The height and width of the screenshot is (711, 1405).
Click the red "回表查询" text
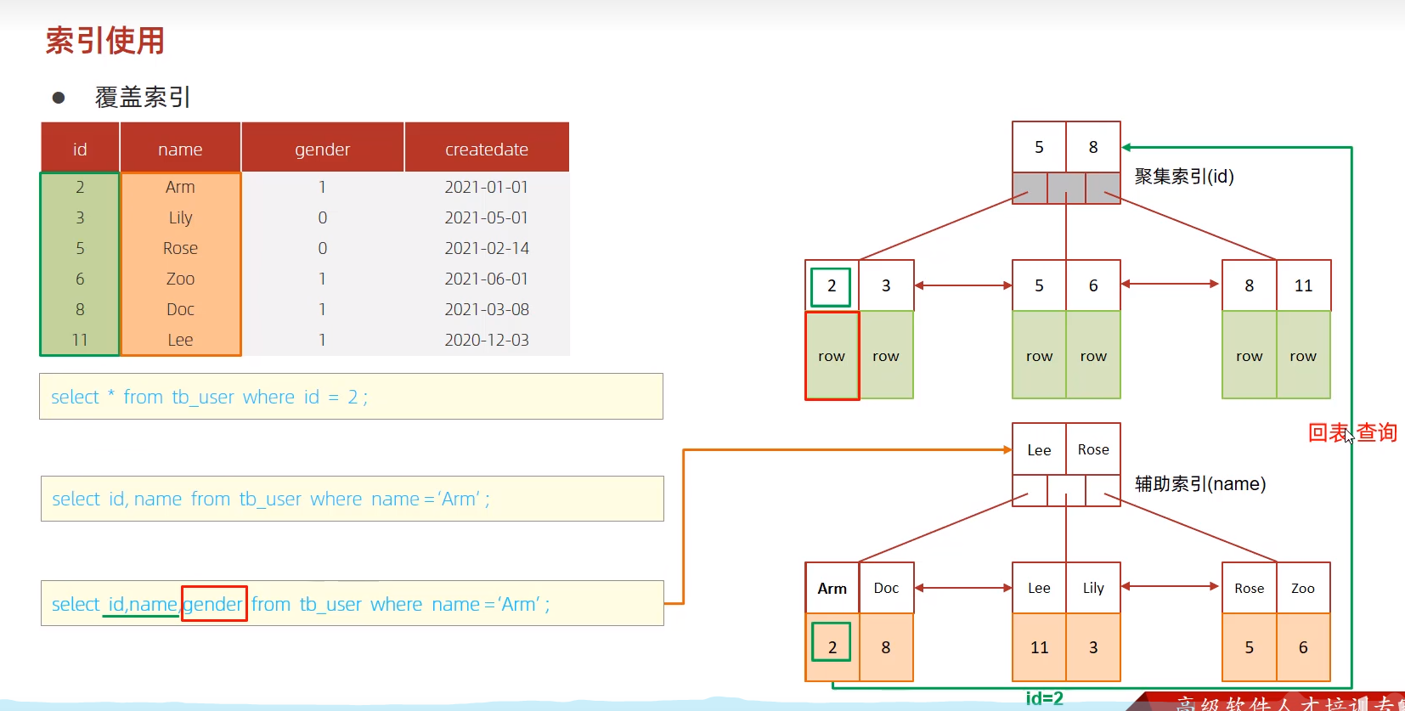(x=1352, y=433)
